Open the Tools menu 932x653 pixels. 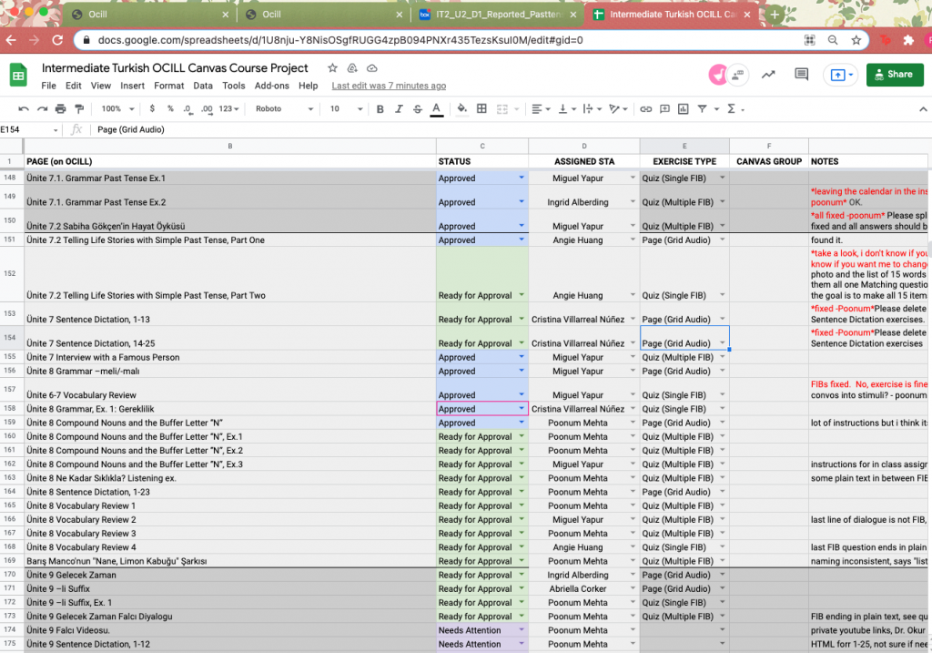(x=234, y=86)
